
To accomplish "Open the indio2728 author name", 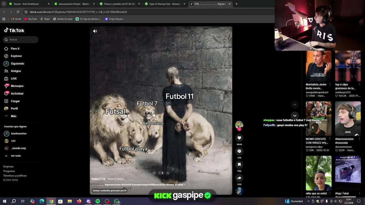I will click(x=98, y=179).
